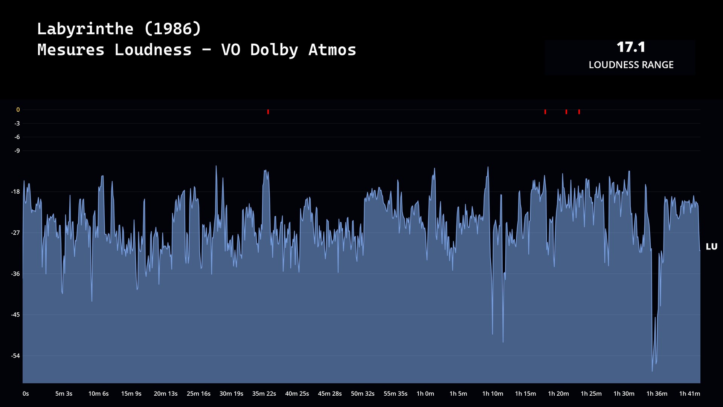The image size is (723, 407).
Task: Click the first red clipping marker near 35m
Action: [268, 112]
